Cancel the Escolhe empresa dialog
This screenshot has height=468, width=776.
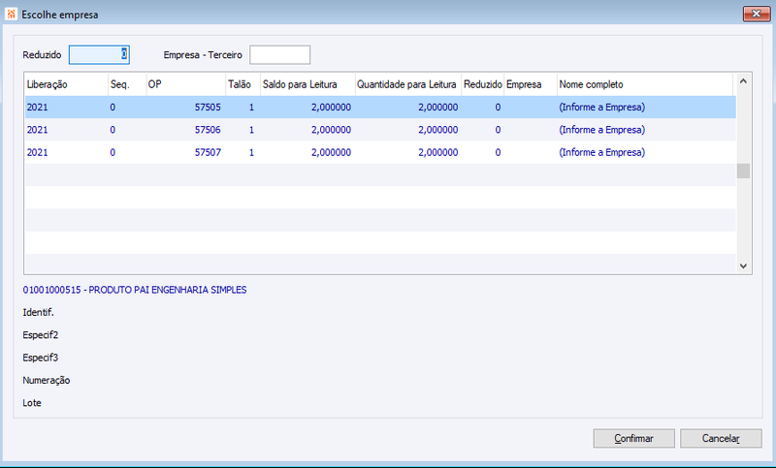pyautogui.click(x=721, y=438)
